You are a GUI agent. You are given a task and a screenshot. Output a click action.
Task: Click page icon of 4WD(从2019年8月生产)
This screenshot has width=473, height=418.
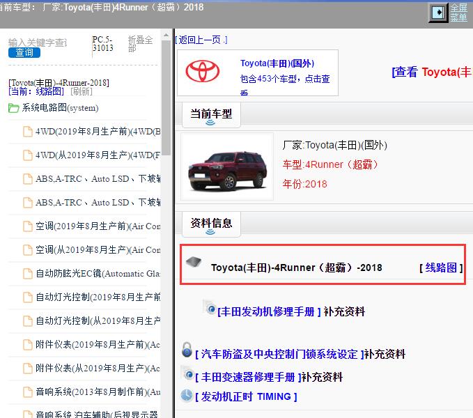[28, 155]
